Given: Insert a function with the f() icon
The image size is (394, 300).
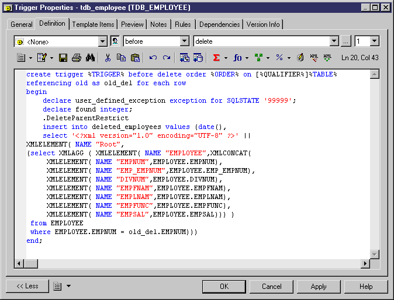Looking at the screenshot, I should (237, 58).
